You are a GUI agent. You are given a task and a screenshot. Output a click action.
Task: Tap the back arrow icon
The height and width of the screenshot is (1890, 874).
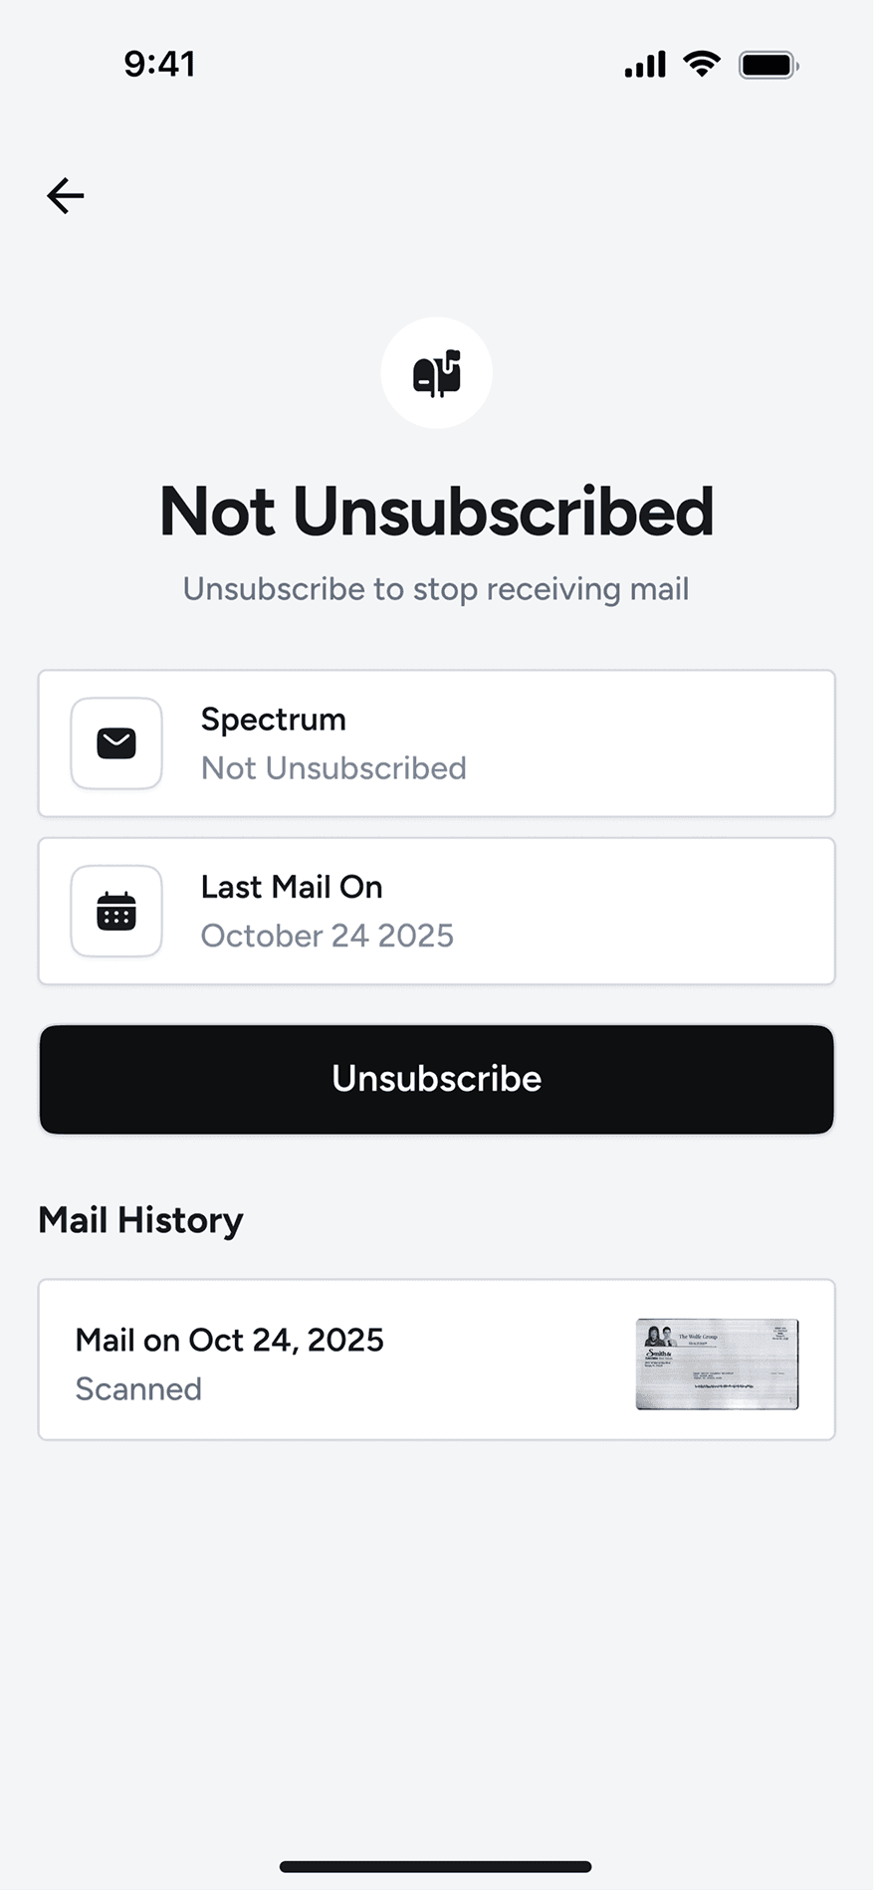coord(66,195)
